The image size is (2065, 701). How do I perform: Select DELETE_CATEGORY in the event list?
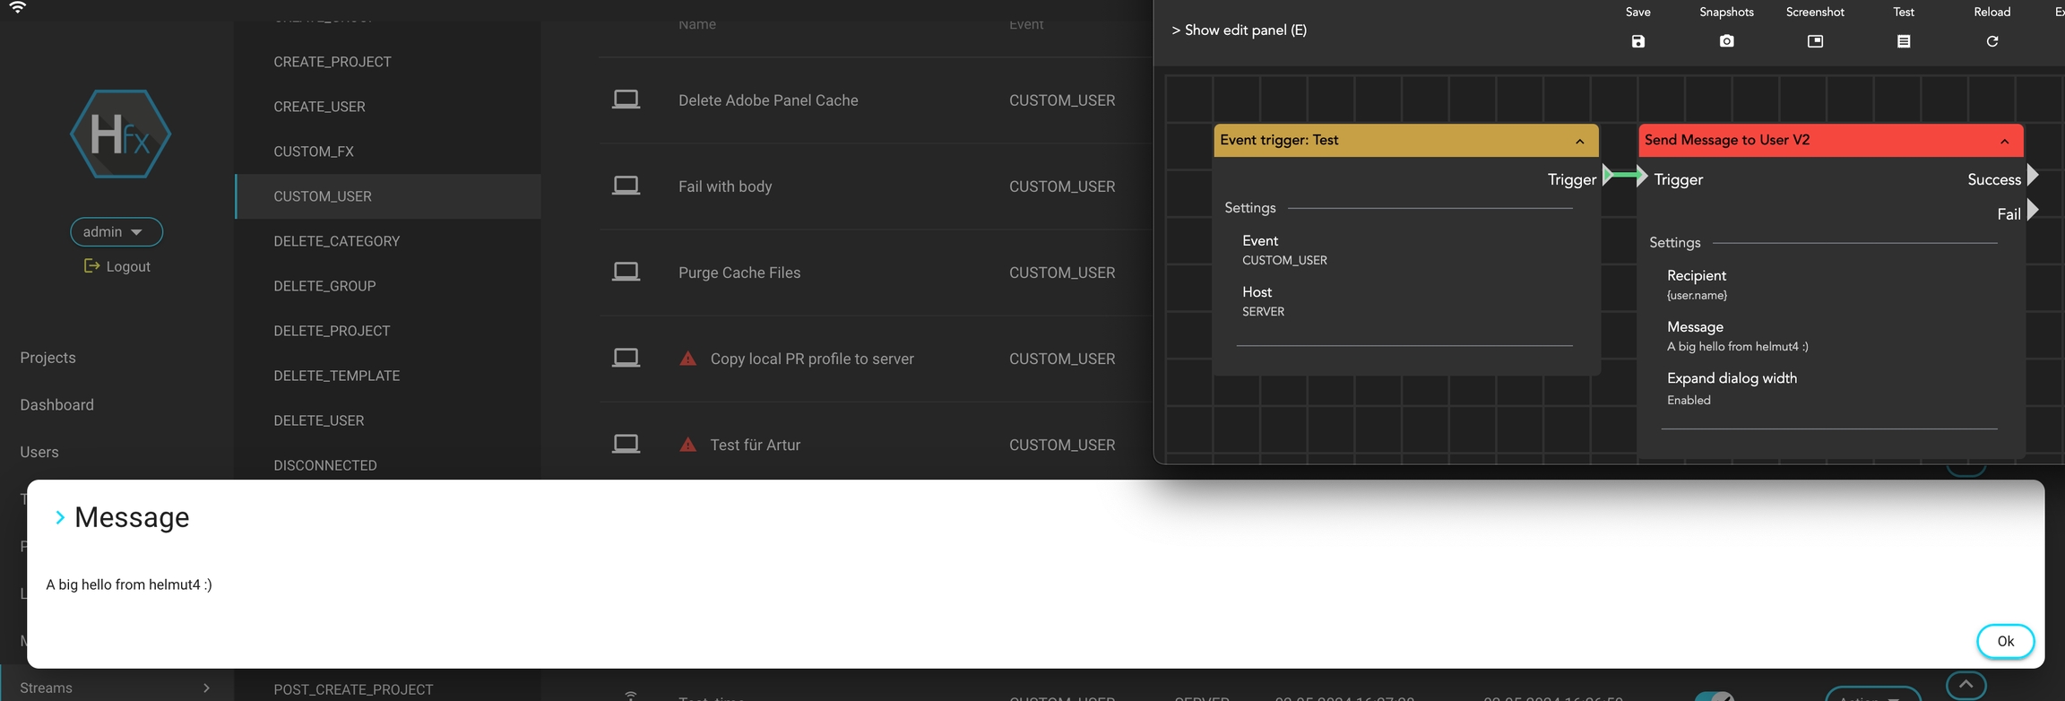click(336, 241)
